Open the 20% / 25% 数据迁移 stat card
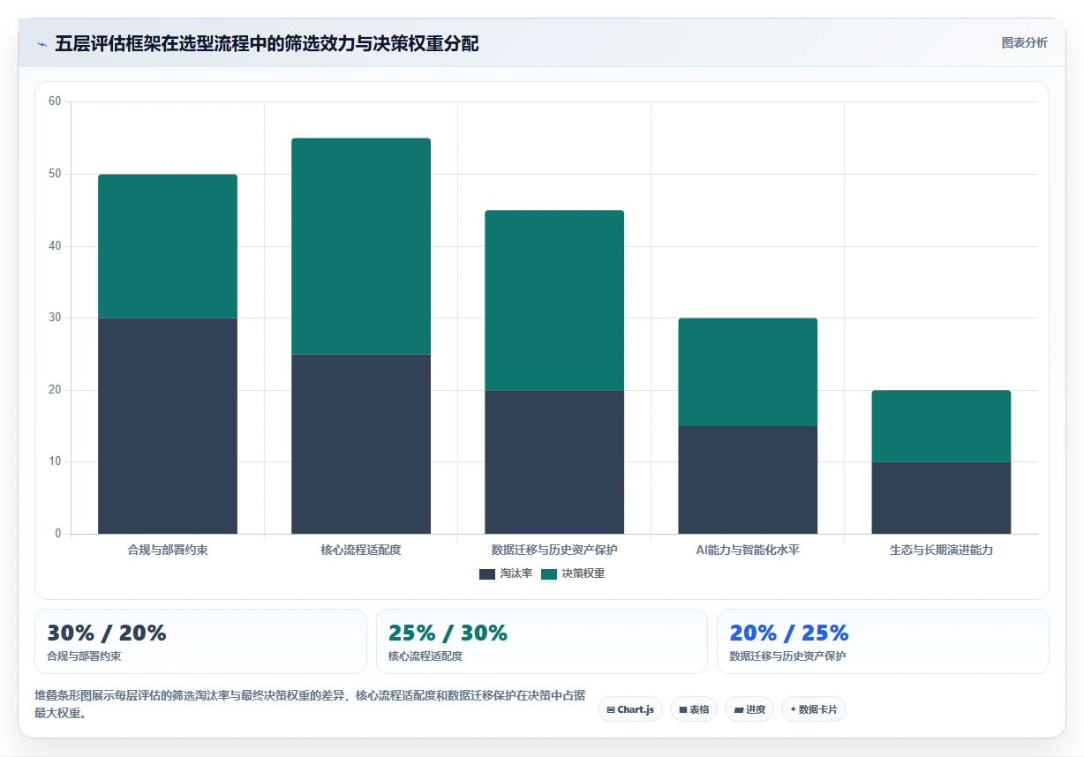The image size is (1084, 757). tap(883, 641)
